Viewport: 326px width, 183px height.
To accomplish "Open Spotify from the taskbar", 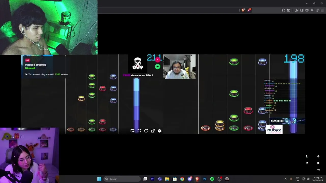I will coord(212,179).
